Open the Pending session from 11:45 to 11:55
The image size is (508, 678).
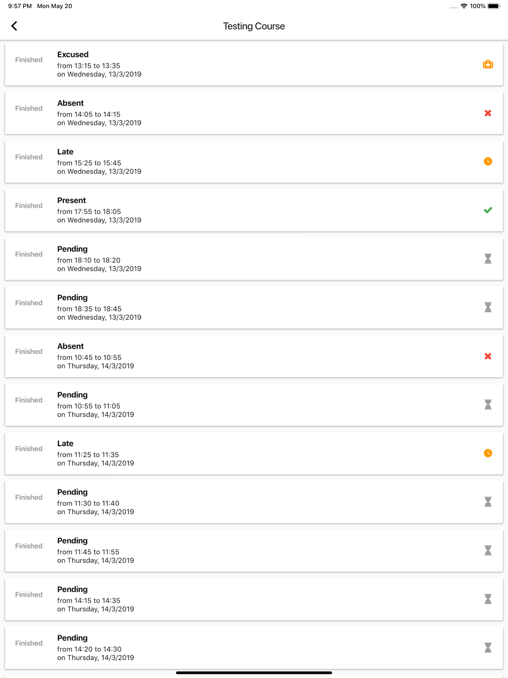[254, 550]
